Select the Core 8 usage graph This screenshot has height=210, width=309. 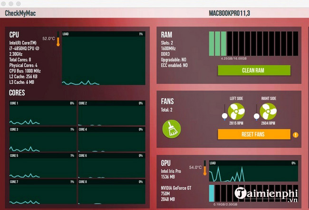110,191
